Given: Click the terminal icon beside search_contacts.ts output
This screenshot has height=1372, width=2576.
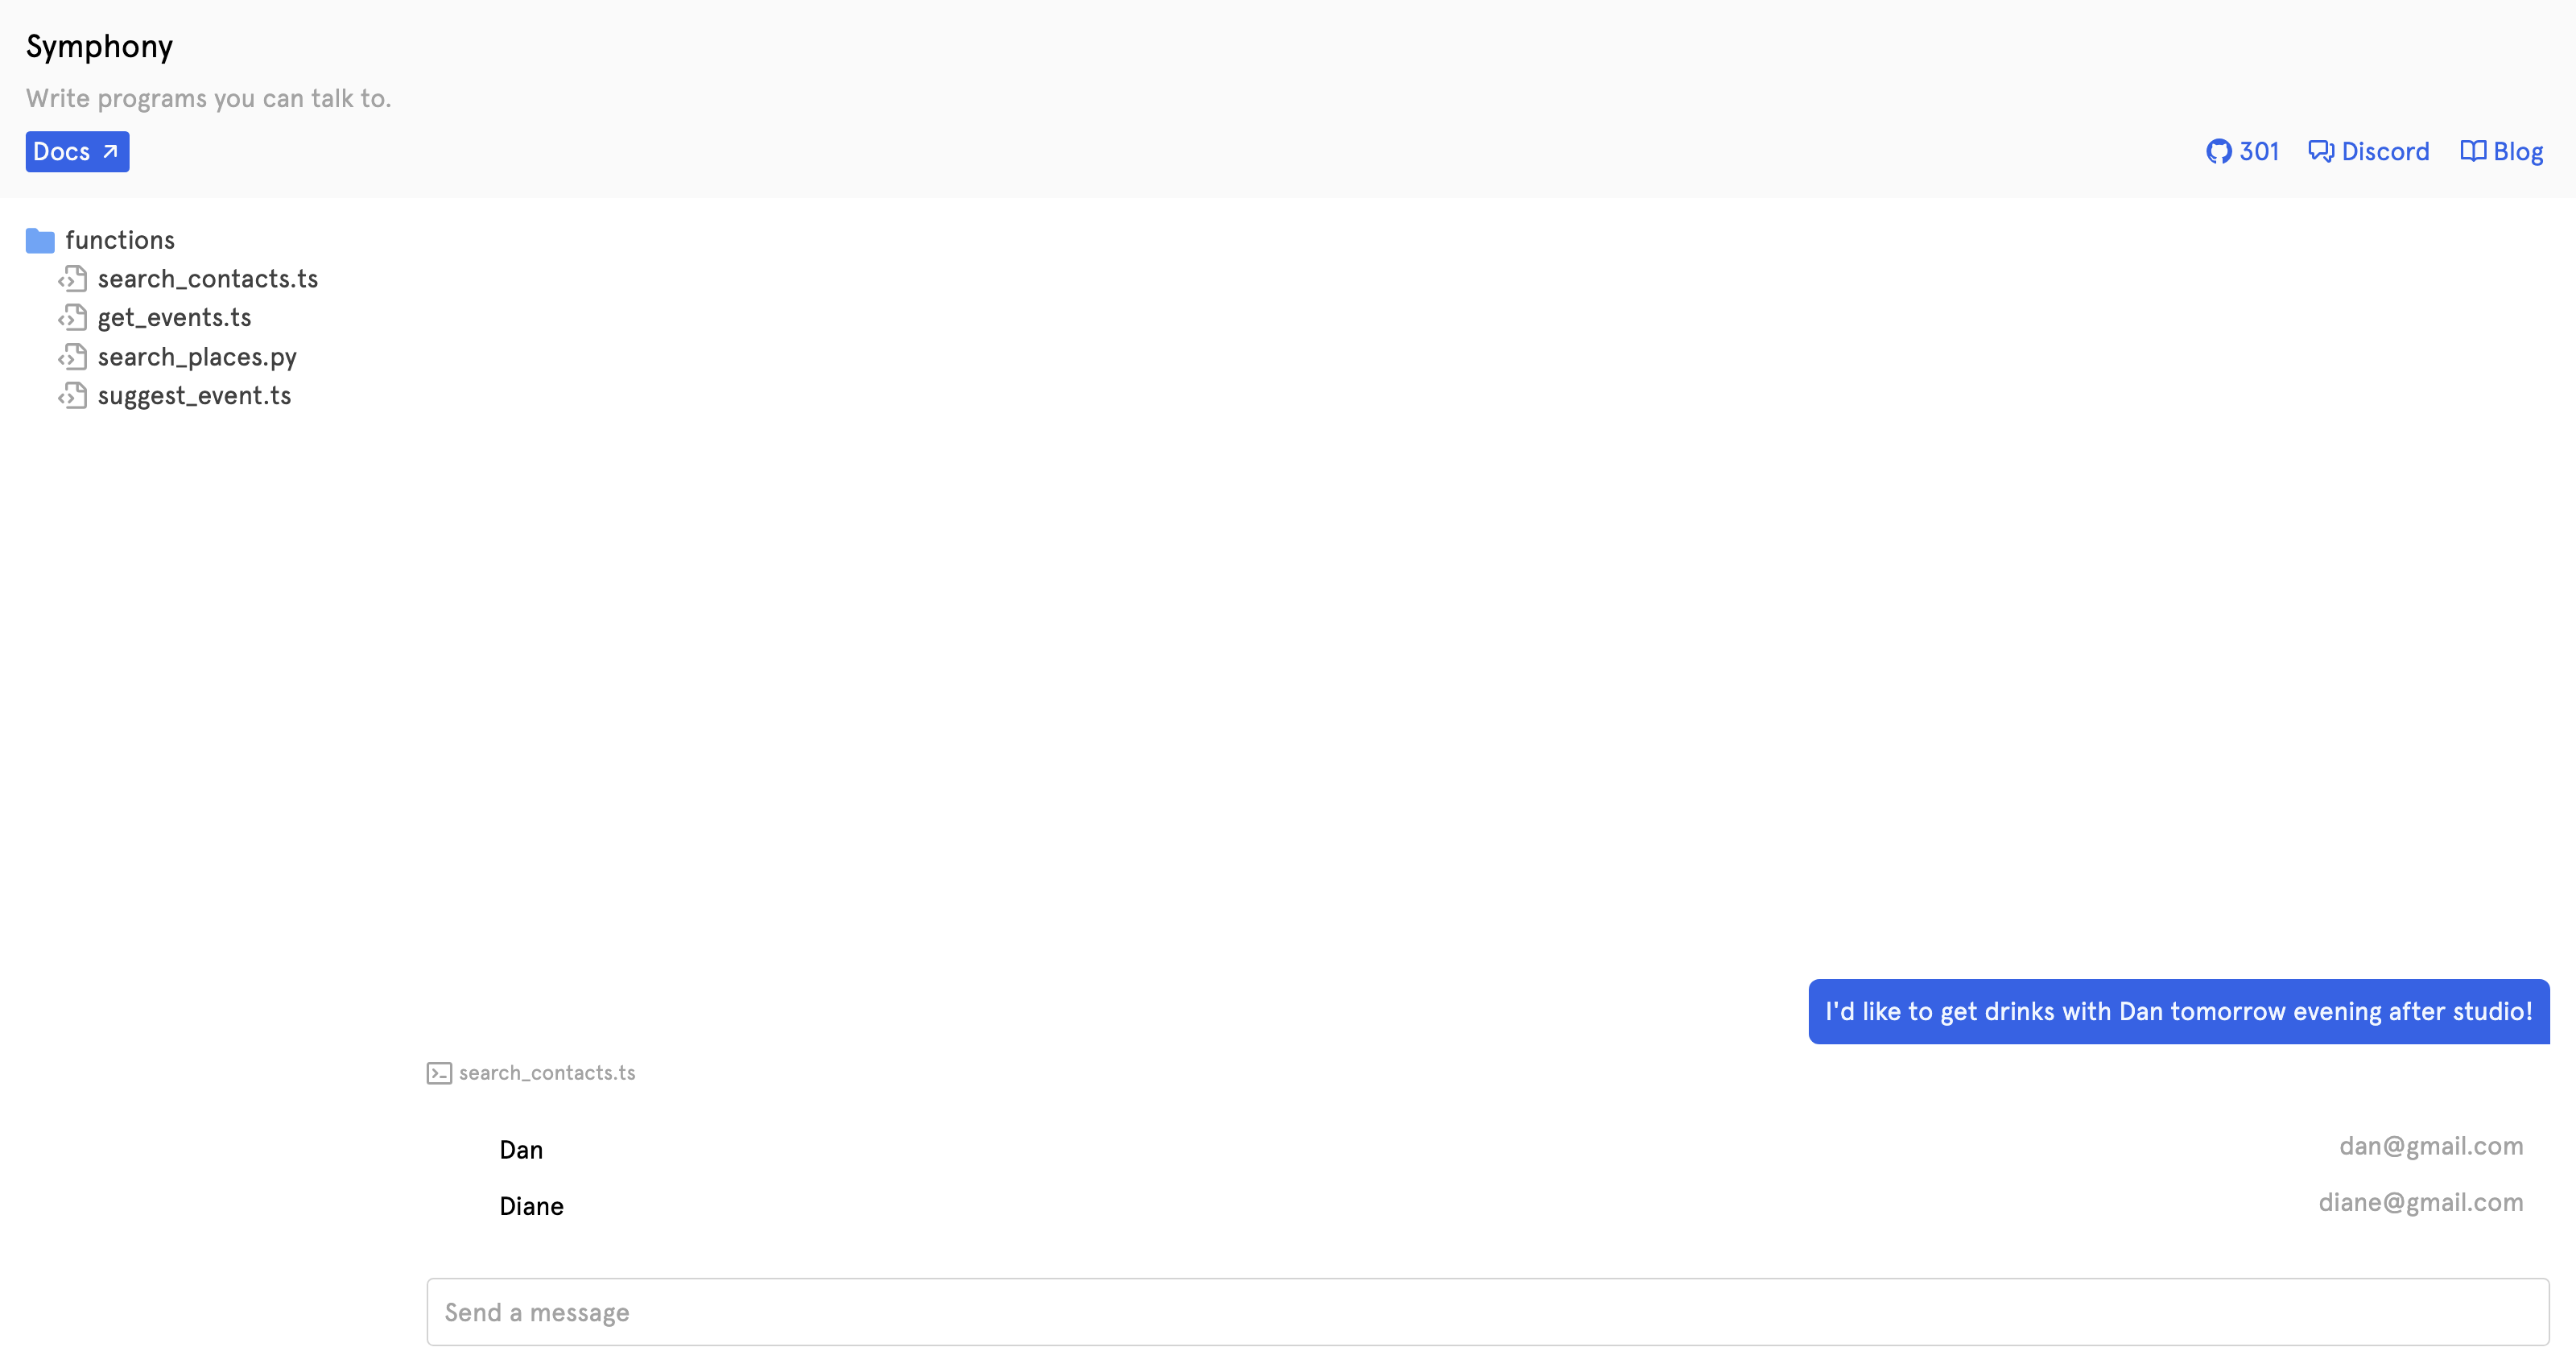Looking at the screenshot, I should (439, 1073).
